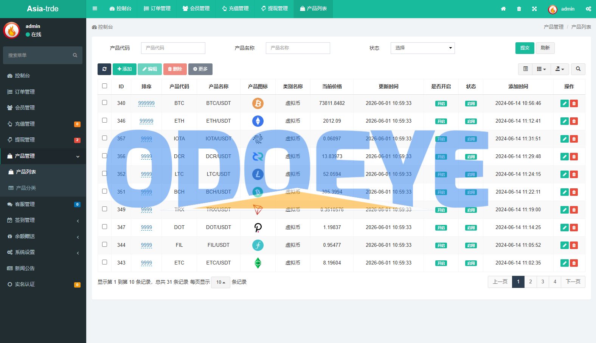Click the admin avatar in the top bar

coord(553,9)
